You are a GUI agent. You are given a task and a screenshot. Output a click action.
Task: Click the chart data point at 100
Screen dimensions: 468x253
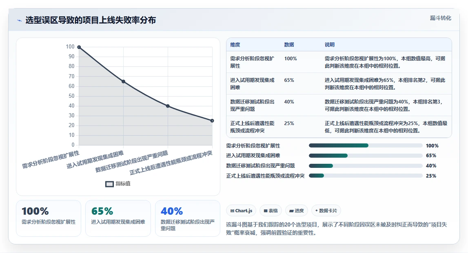[79, 47]
